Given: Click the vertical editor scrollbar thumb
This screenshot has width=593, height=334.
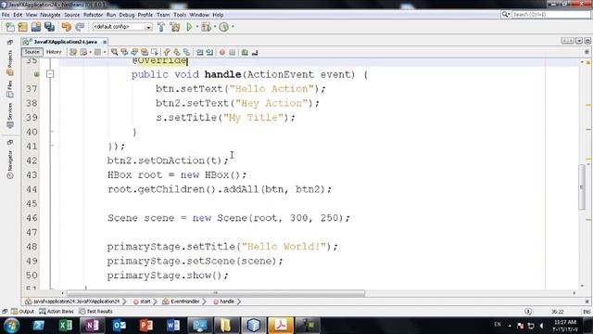Looking at the screenshot, I should [582, 187].
